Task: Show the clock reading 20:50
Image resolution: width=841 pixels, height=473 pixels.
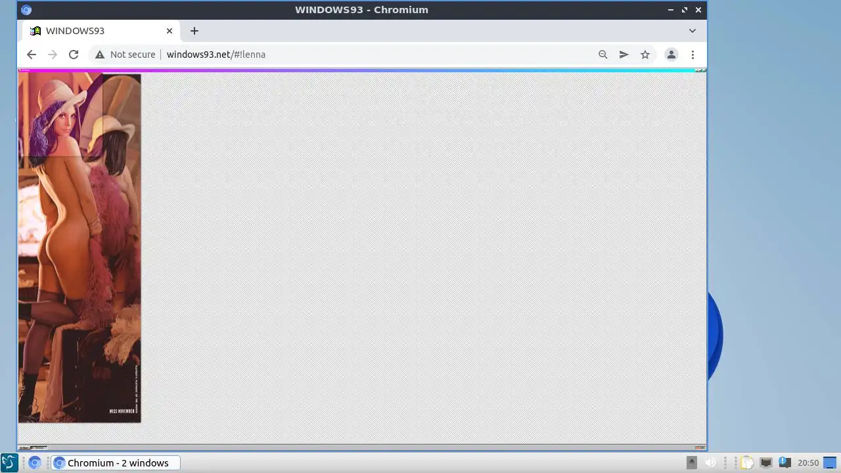Action: (x=808, y=462)
